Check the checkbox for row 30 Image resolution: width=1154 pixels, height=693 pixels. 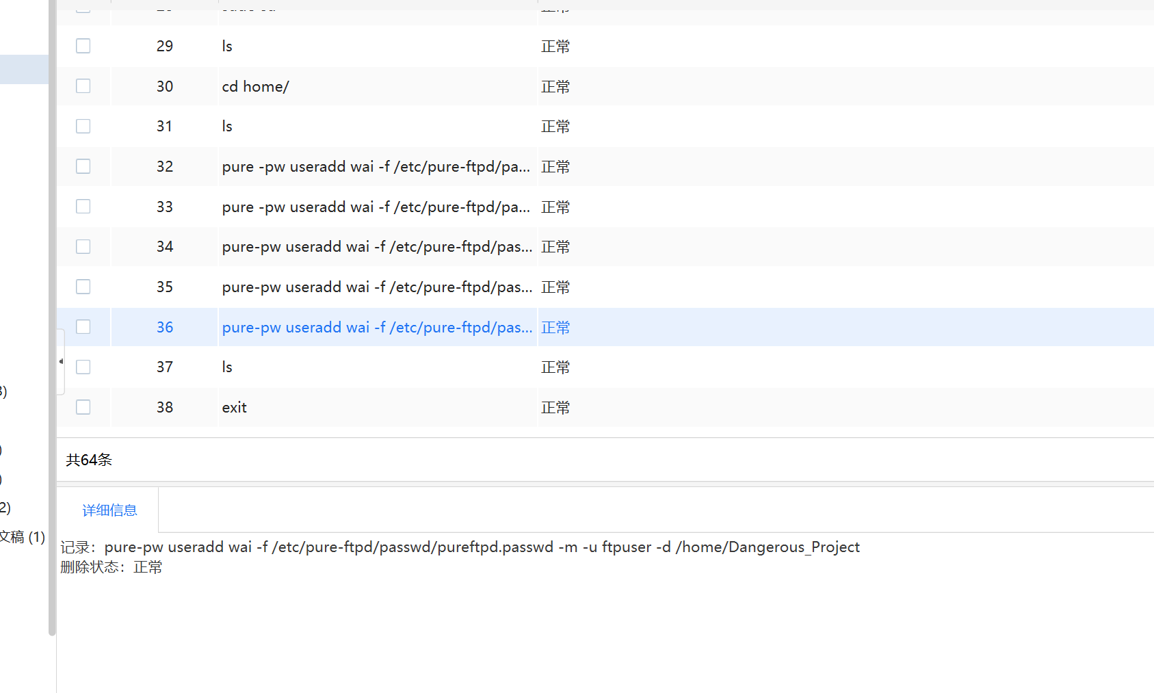click(x=83, y=86)
